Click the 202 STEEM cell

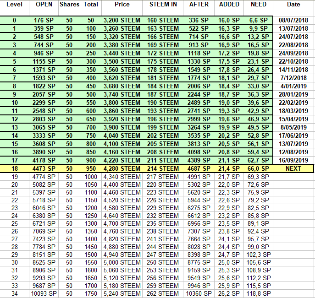point(163,135)
